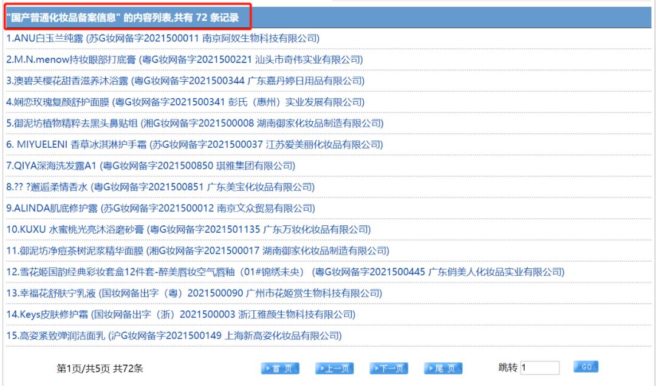This screenshot has height=386, width=656.
Task: Open record 2 M.N.menow持妆眼部打底膏
Action: pyautogui.click(x=185, y=59)
